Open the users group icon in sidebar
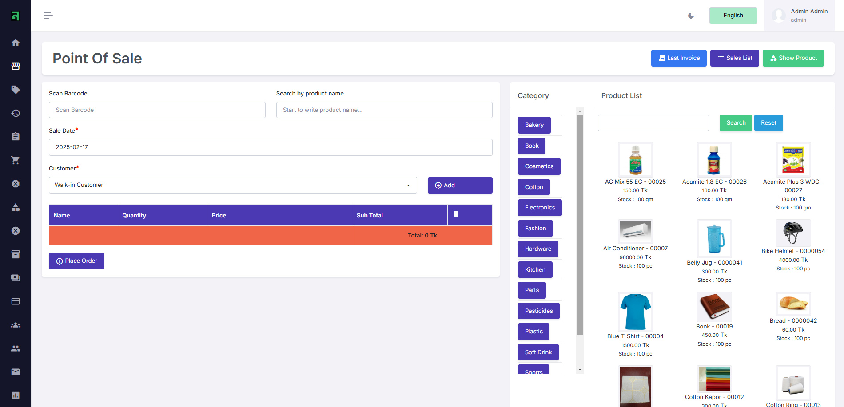 pos(16,324)
